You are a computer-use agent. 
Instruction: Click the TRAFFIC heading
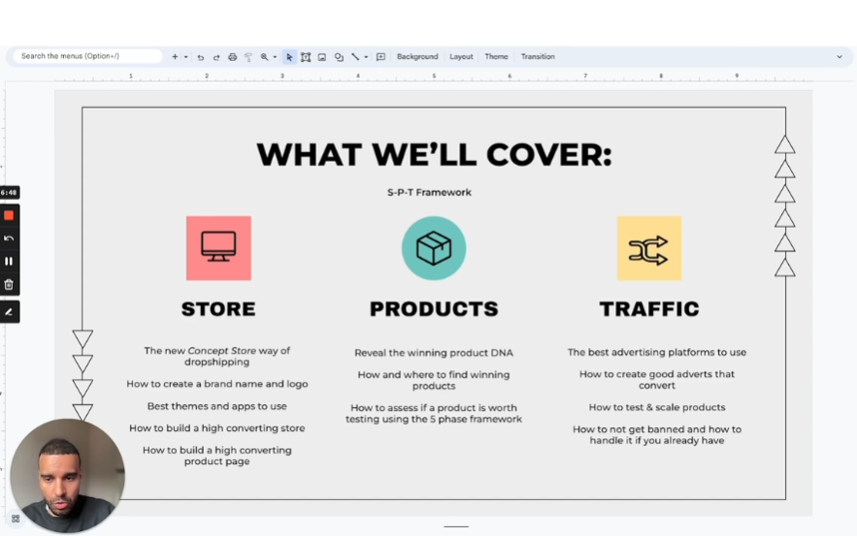pyautogui.click(x=649, y=309)
